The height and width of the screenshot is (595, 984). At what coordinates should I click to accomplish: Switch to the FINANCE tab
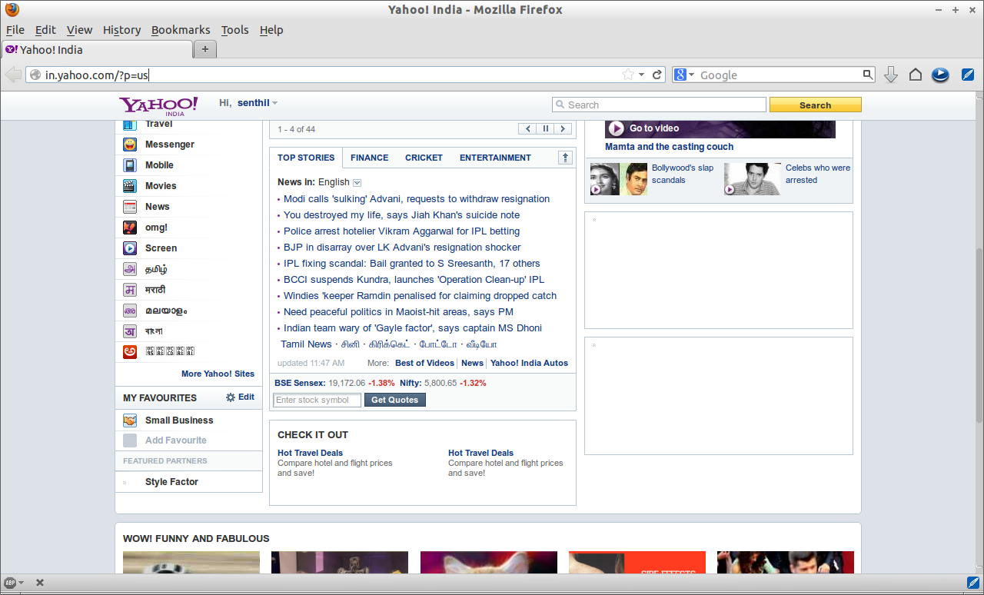pyautogui.click(x=369, y=158)
